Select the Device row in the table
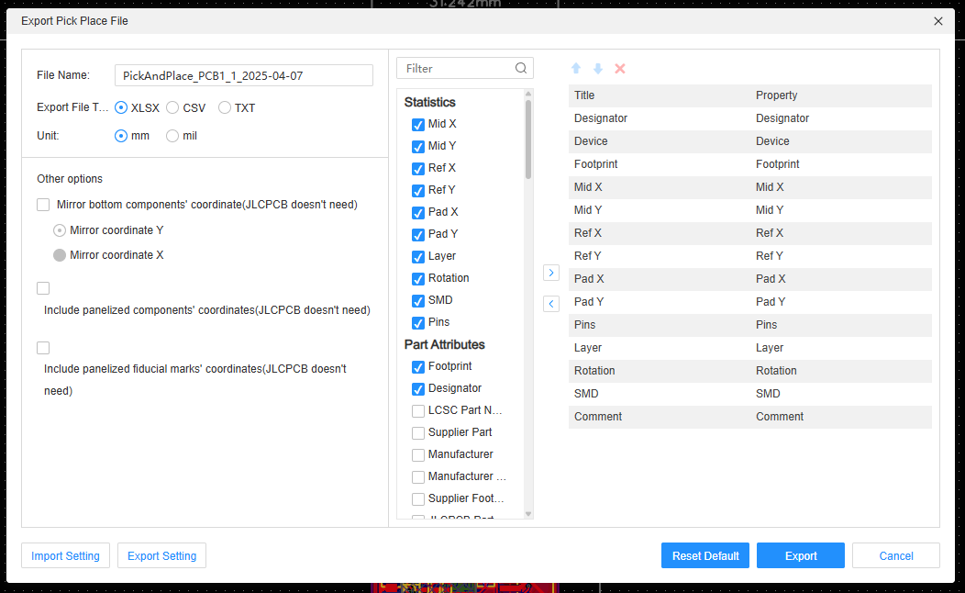 (x=749, y=141)
